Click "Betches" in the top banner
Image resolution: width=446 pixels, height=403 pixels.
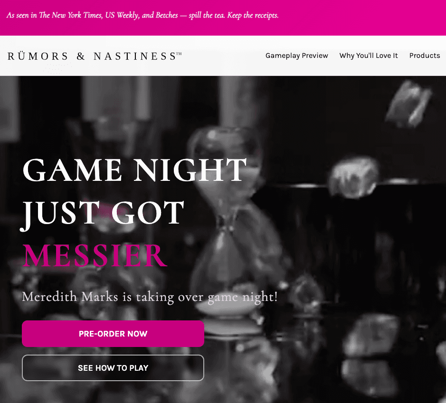click(167, 15)
